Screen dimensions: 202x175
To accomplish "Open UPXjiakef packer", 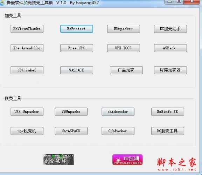I will pos(27,70).
